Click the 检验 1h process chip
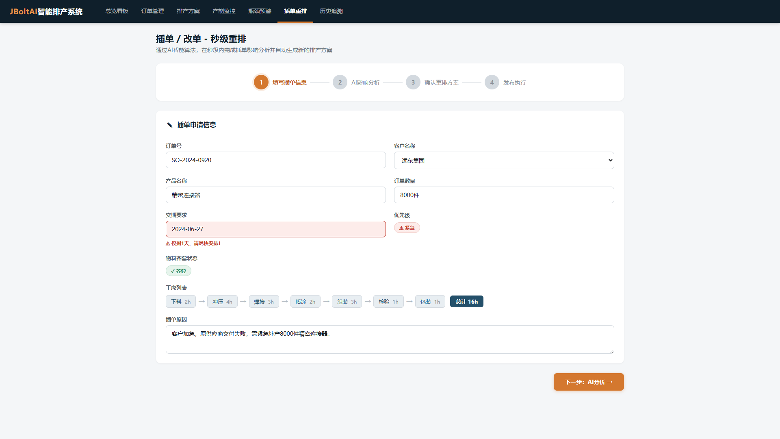780x439 pixels. pos(388,302)
